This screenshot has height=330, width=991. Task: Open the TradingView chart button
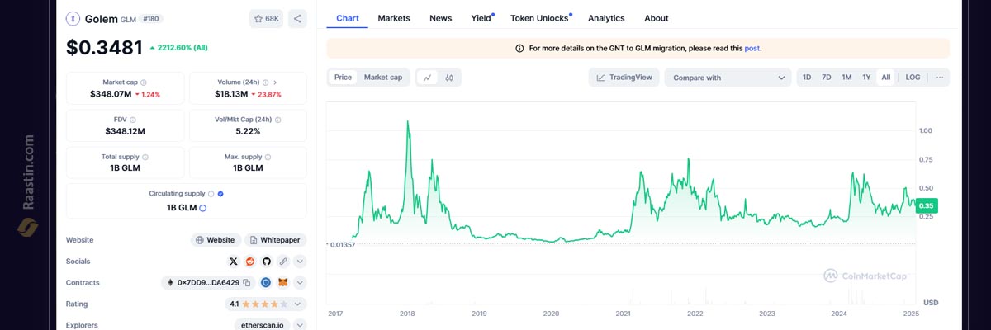pos(624,78)
